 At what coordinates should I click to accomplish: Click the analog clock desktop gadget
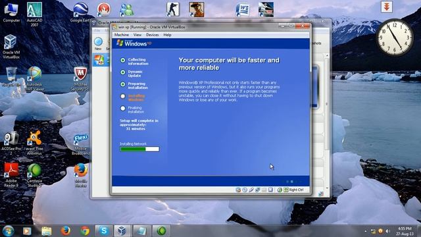point(395,38)
